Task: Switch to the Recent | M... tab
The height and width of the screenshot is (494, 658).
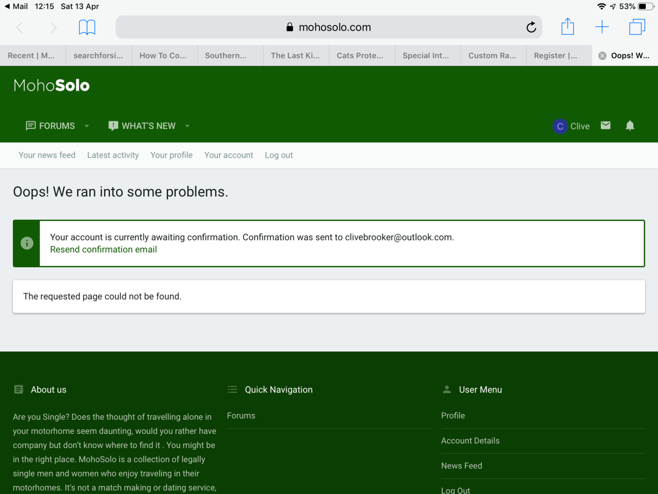Action: pos(33,55)
